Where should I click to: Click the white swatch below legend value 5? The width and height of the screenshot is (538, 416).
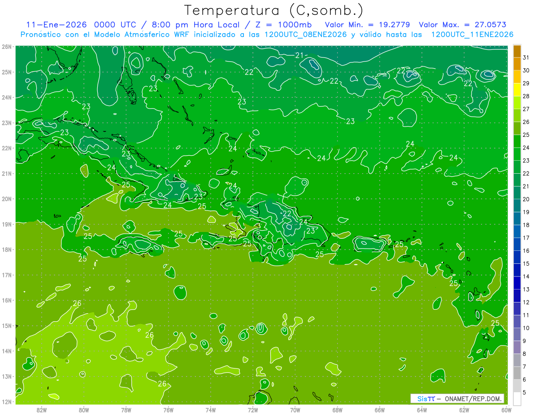click(x=517, y=398)
